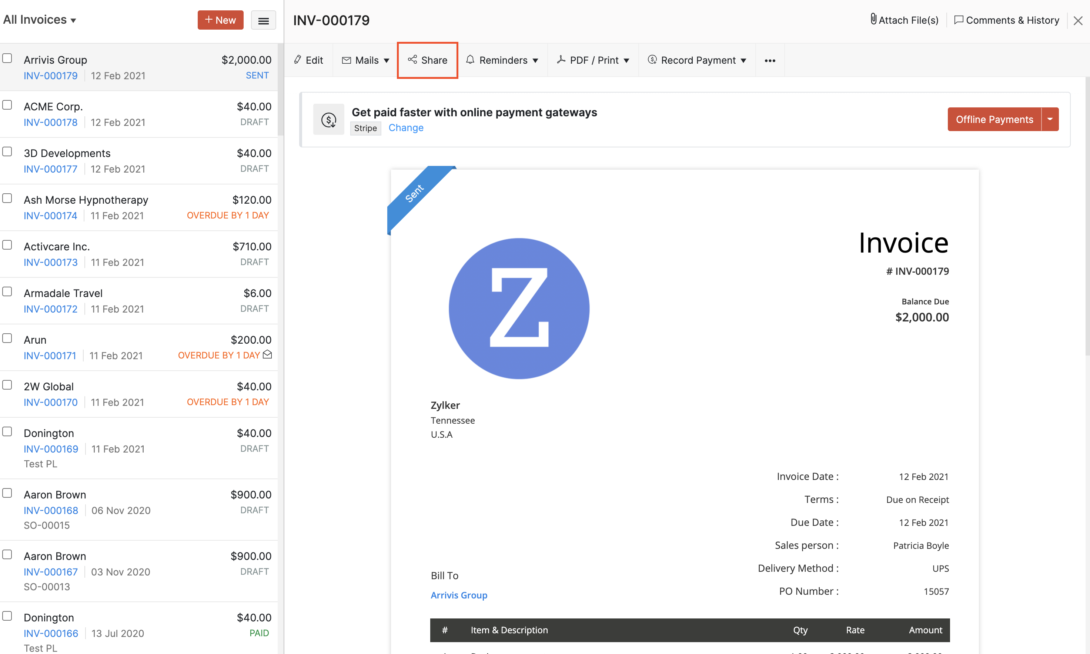Image resolution: width=1090 pixels, height=654 pixels.
Task: Check the ACME Corp. invoice checkbox
Action: [7, 105]
